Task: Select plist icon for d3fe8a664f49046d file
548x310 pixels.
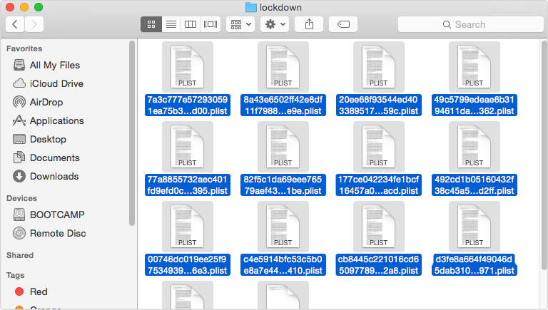Action: click(475, 227)
